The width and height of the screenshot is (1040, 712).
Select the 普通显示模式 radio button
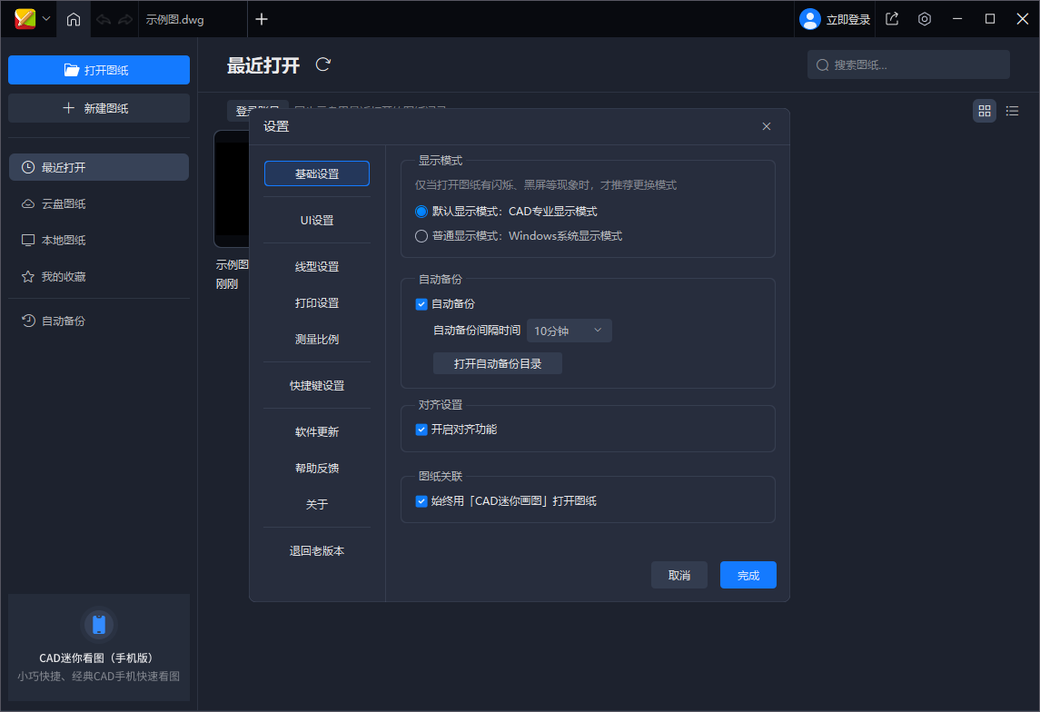coord(421,235)
